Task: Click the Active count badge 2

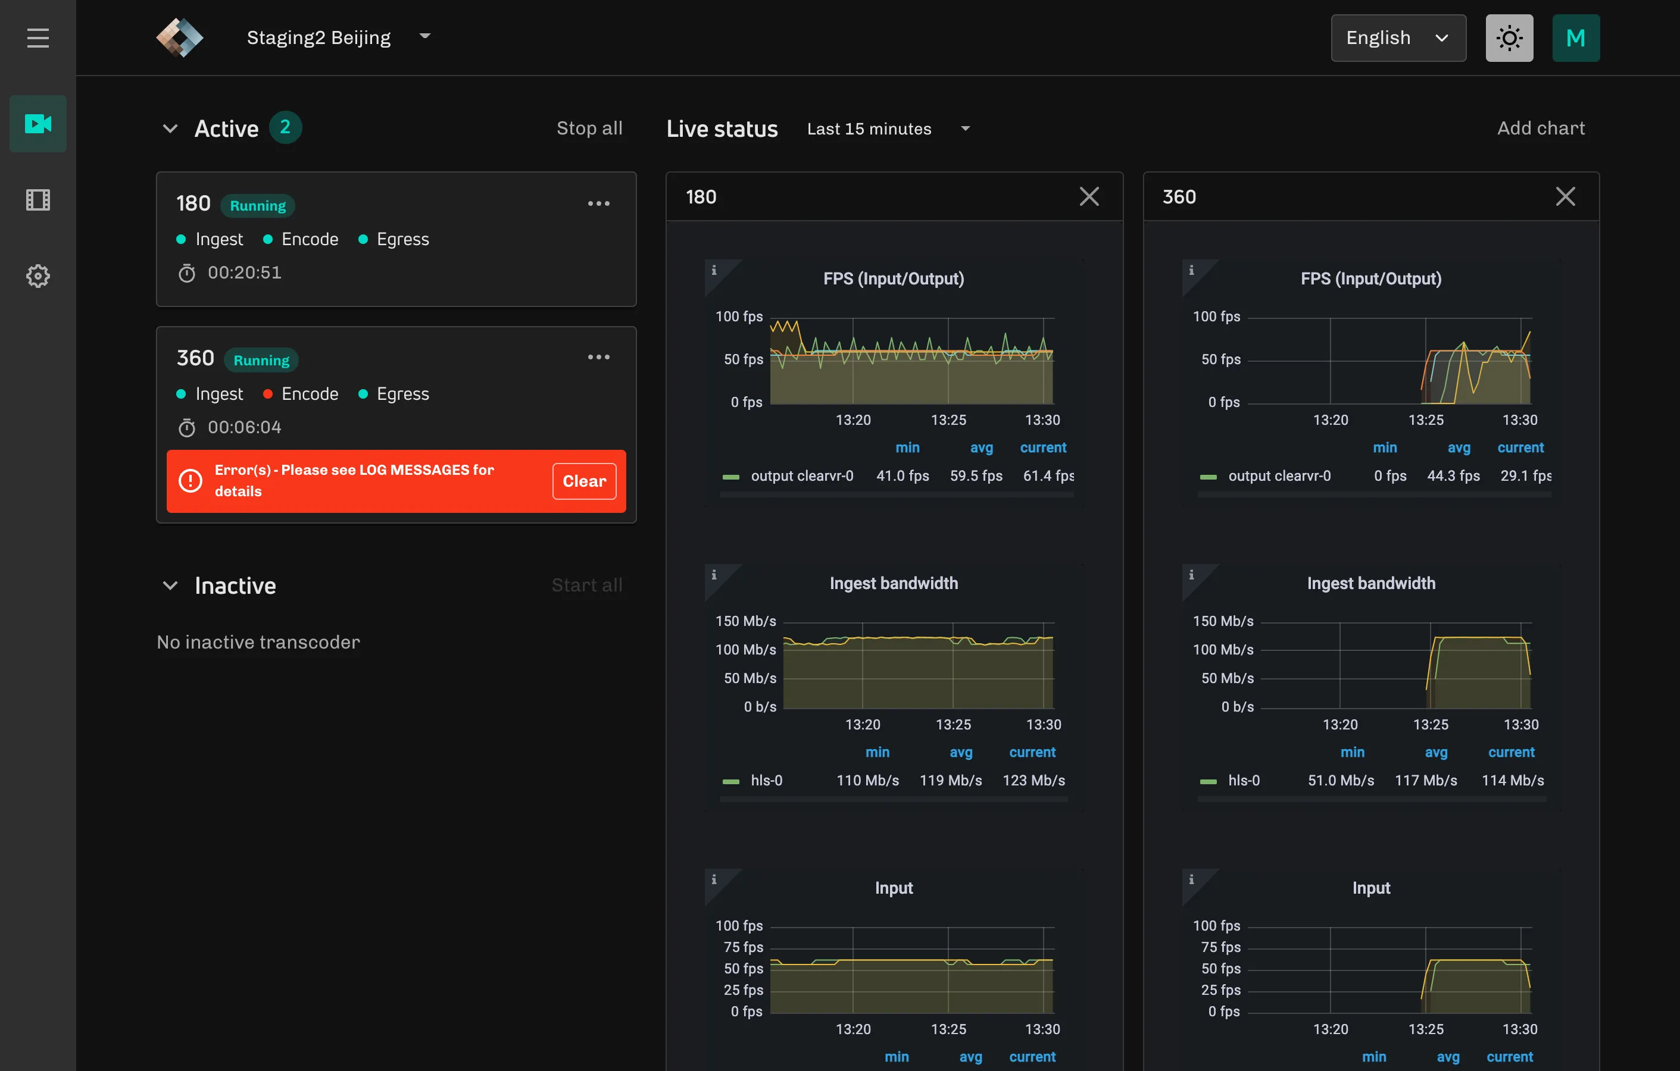Action: (285, 127)
